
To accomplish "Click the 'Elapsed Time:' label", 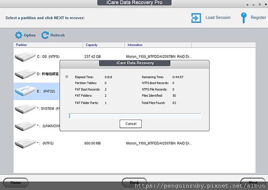I will (84, 77).
